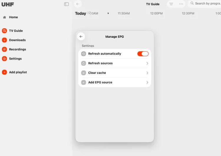Click the search magnifier icon
This screenshot has width=221, height=156.
coord(192,3)
